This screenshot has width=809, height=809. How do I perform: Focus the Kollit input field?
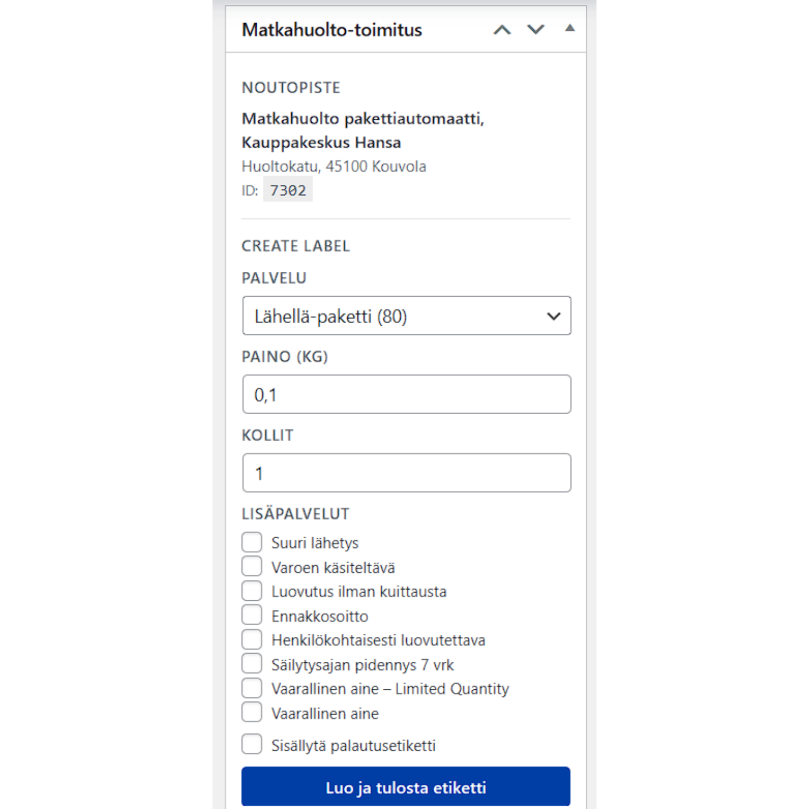[406, 473]
